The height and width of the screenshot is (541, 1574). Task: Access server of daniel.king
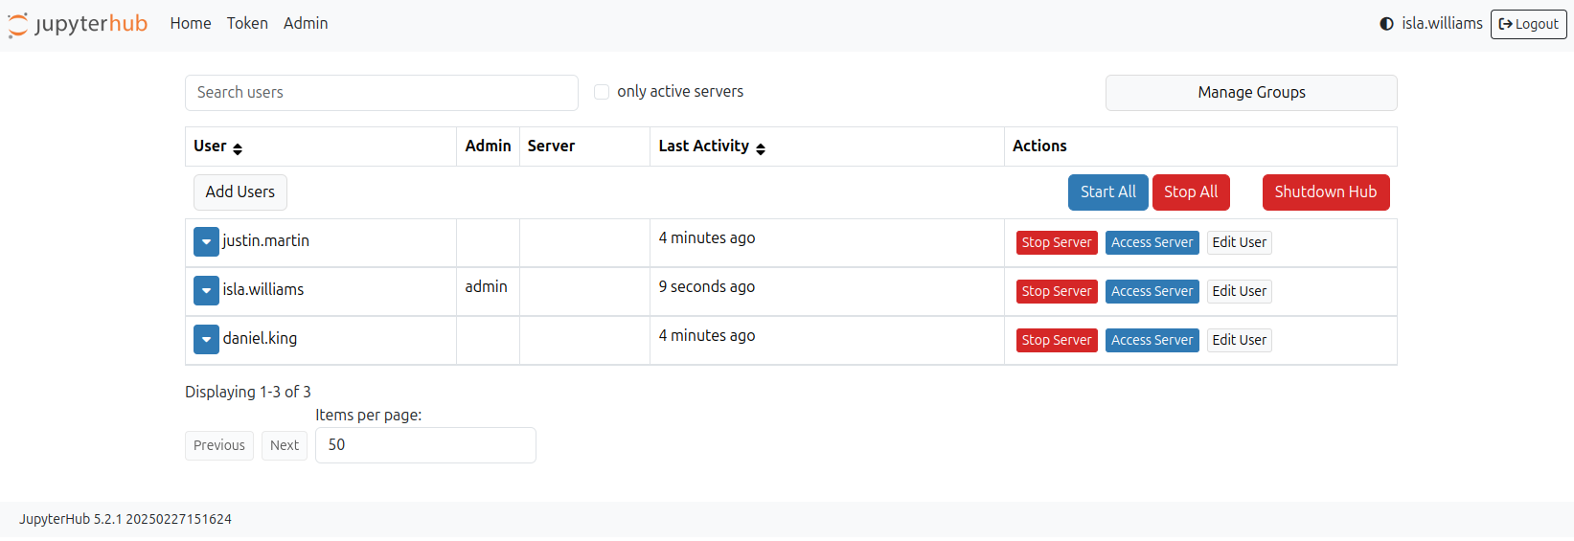coord(1152,341)
